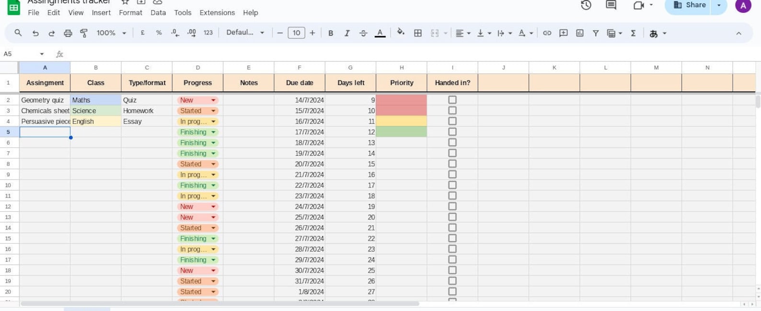Viewport: 761px width, 311px height.
Task: Open the File menu
Action: [x=34, y=13]
